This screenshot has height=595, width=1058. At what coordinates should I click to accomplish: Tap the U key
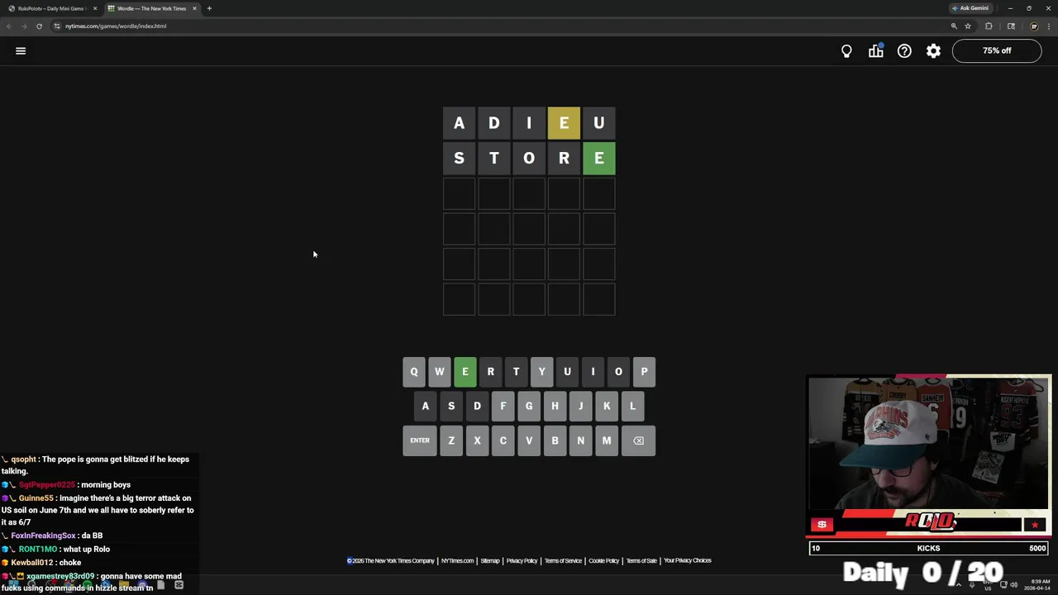tap(568, 372)
